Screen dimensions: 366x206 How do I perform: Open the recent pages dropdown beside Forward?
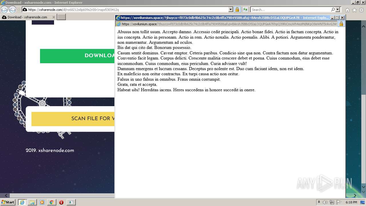[x=19, y=10]
